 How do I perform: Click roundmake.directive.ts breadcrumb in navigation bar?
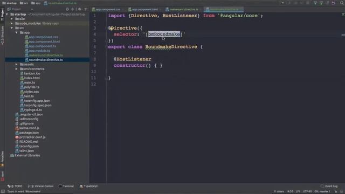(60, 3)
